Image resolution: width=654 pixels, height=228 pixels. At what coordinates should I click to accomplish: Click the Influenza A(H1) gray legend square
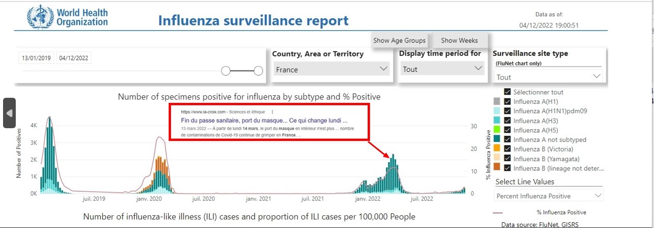pos(498,101)
